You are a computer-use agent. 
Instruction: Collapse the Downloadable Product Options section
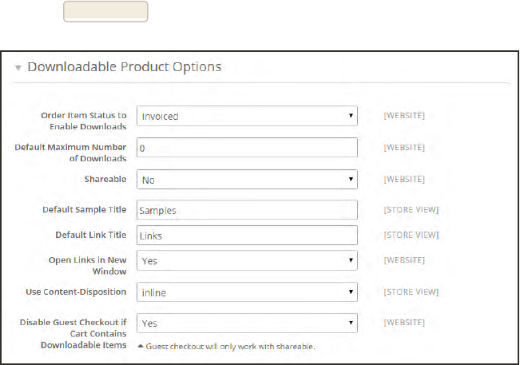click(x=18, y=68)
